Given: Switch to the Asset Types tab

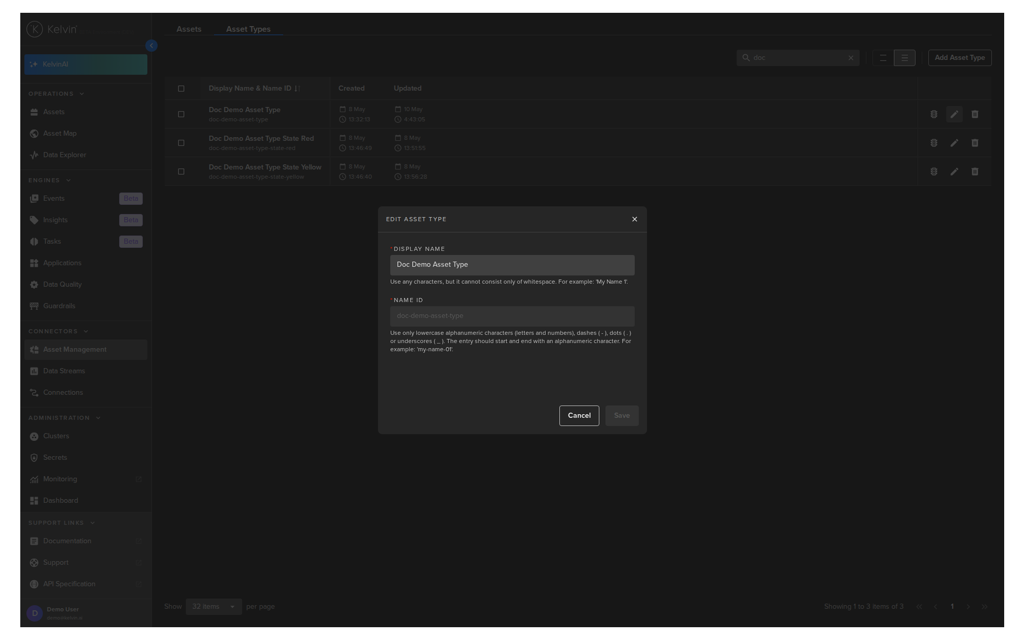Looking at the screenshot, I should point(248,29).
